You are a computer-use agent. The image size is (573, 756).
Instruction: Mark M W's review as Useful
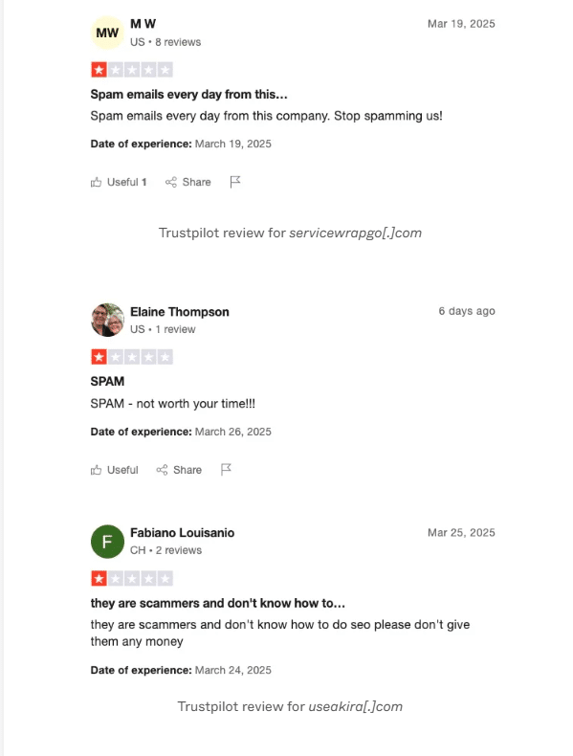(118, 182)
